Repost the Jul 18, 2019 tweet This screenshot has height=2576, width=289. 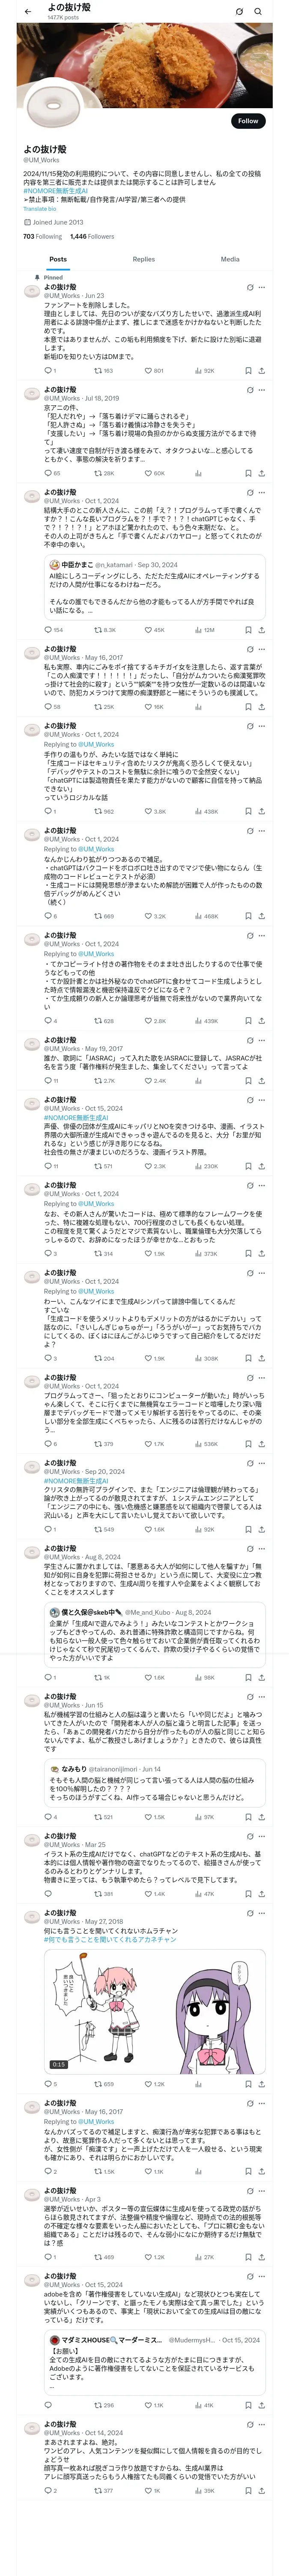click(x=104, y=473)
